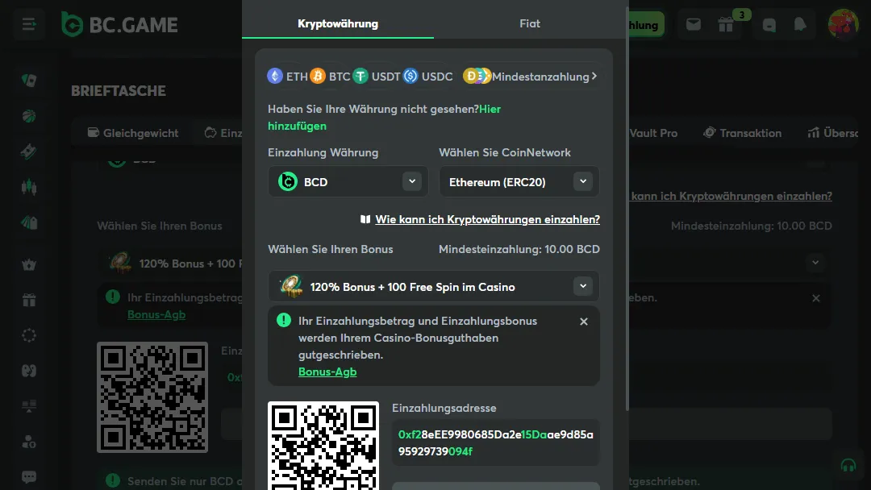Screen dimensions: 871x490
Task: Click the deposit QR code in dialog
Action: pyautogui.click(x=323, y=446)
